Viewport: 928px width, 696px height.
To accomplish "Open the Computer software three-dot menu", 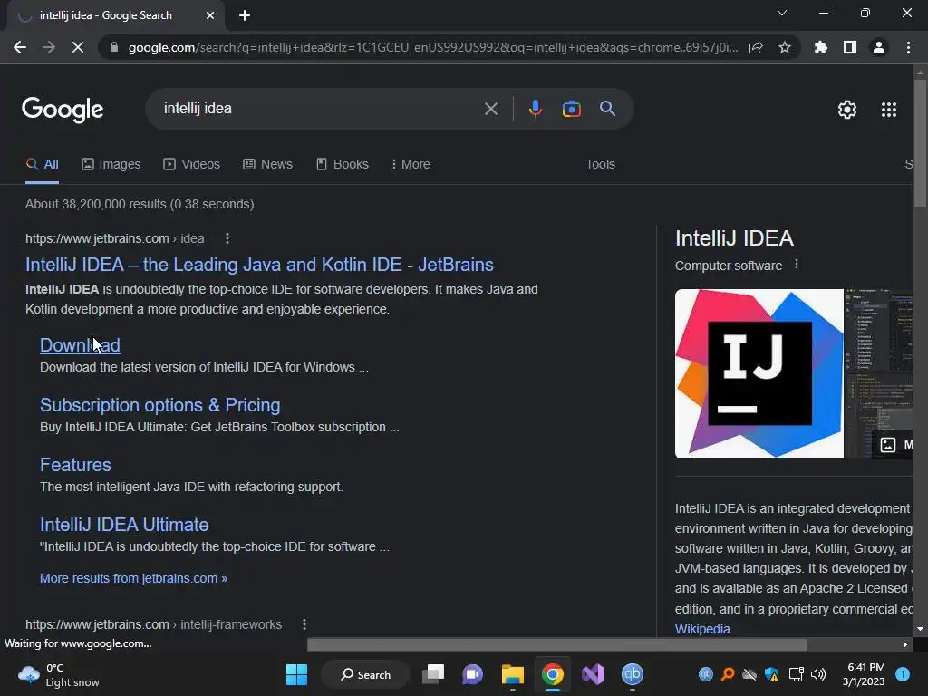I will click(797, 264).
